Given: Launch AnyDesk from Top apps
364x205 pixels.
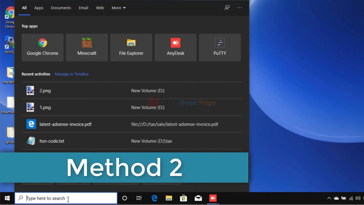Looking at the screenshot, I should click(175, 48).
